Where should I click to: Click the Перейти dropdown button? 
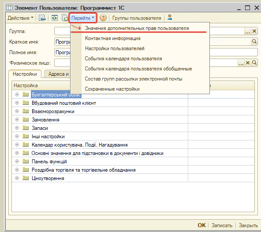[83, 18]
